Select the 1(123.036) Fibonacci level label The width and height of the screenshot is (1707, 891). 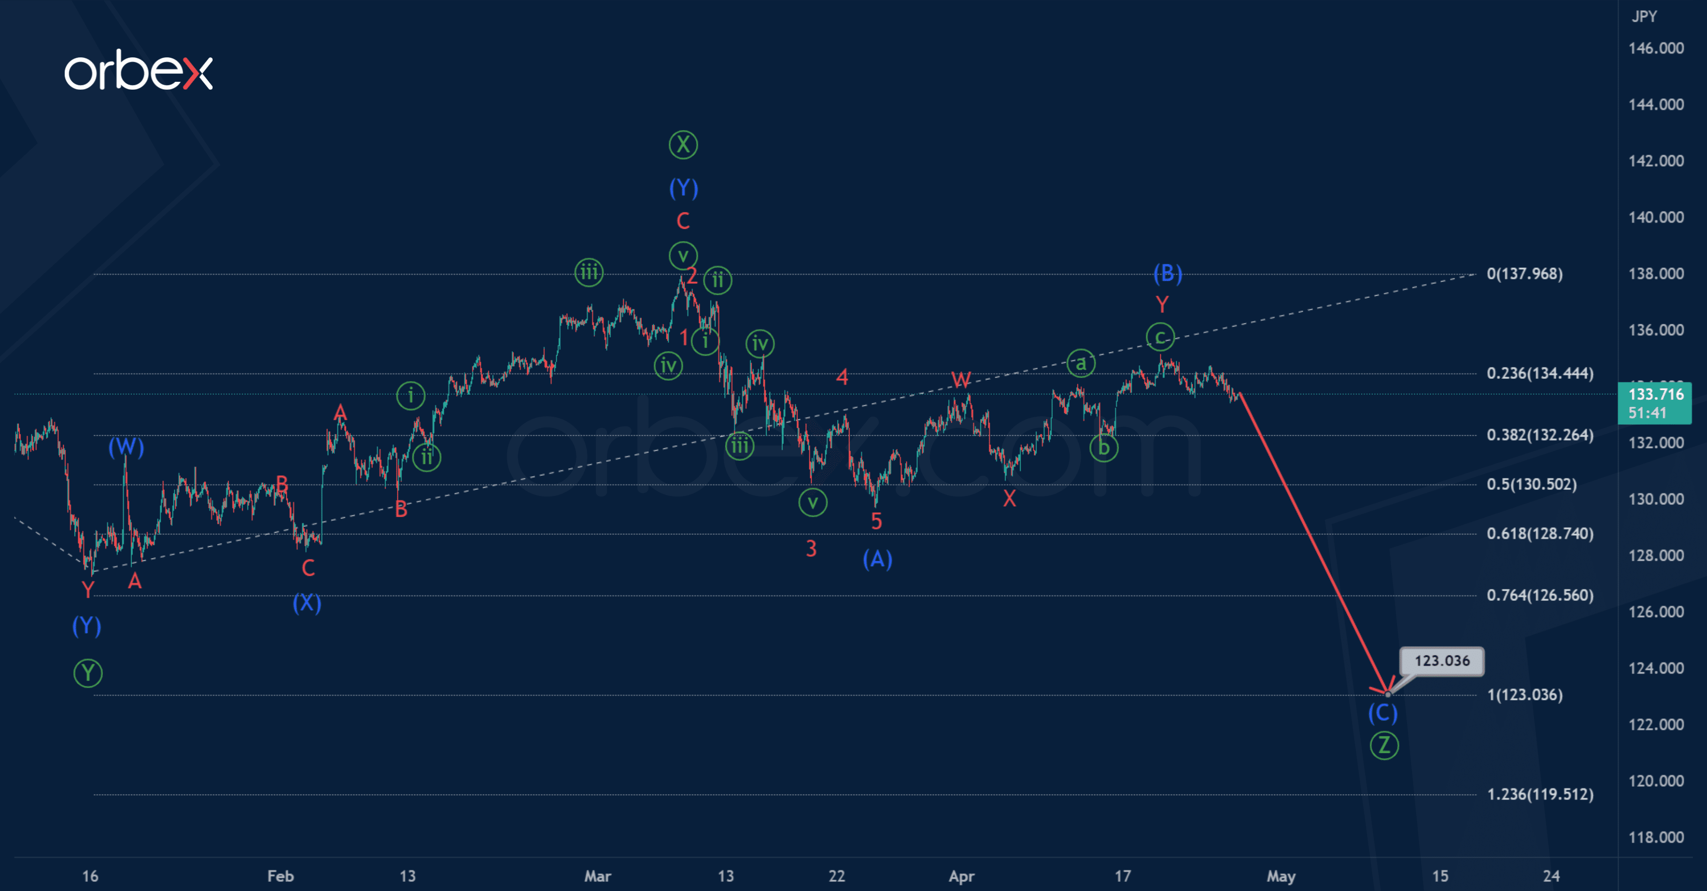(1525, 695)
